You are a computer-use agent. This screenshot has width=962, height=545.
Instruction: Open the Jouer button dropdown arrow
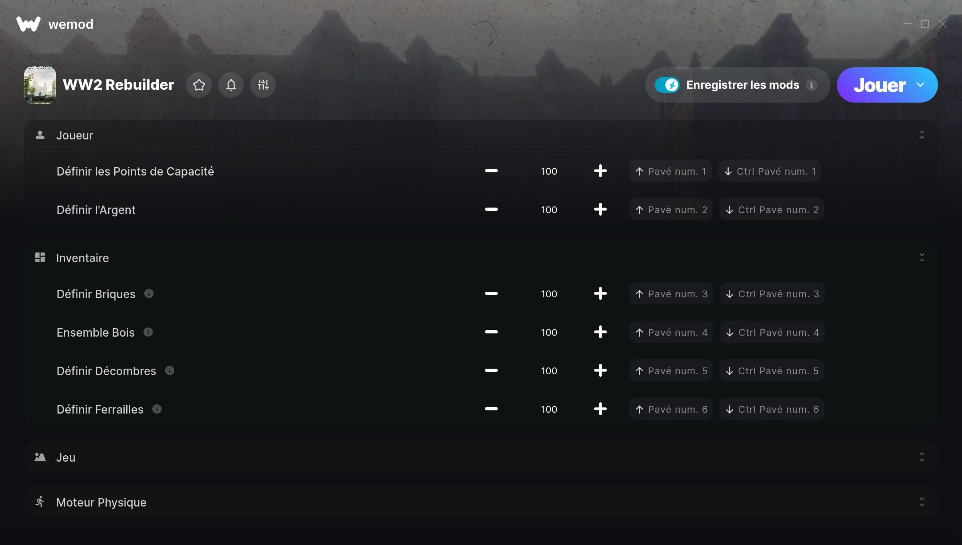point(920,85)
